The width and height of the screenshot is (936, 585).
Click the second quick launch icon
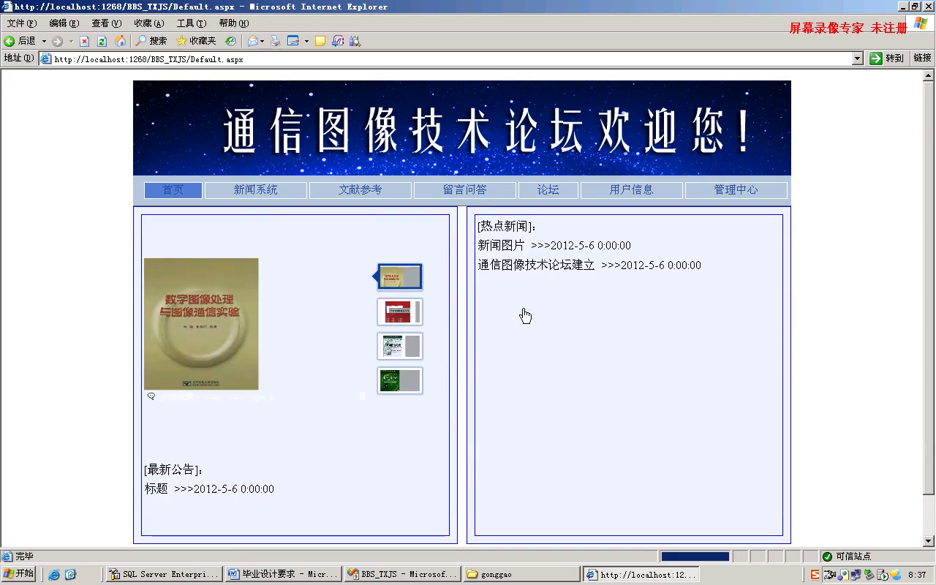pos(70,575)
